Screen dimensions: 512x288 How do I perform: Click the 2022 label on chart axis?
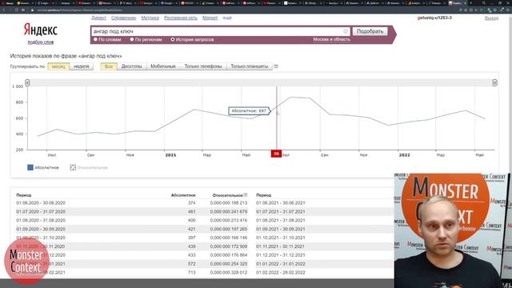tap(404, 155)
